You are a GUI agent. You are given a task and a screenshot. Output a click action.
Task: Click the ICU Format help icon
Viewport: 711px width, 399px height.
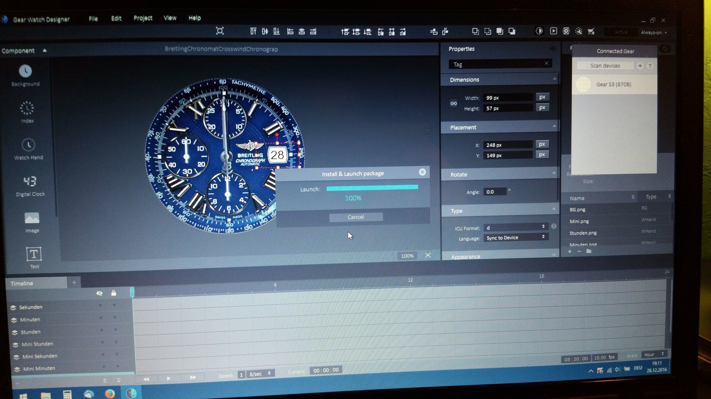(x=554, y=226)
